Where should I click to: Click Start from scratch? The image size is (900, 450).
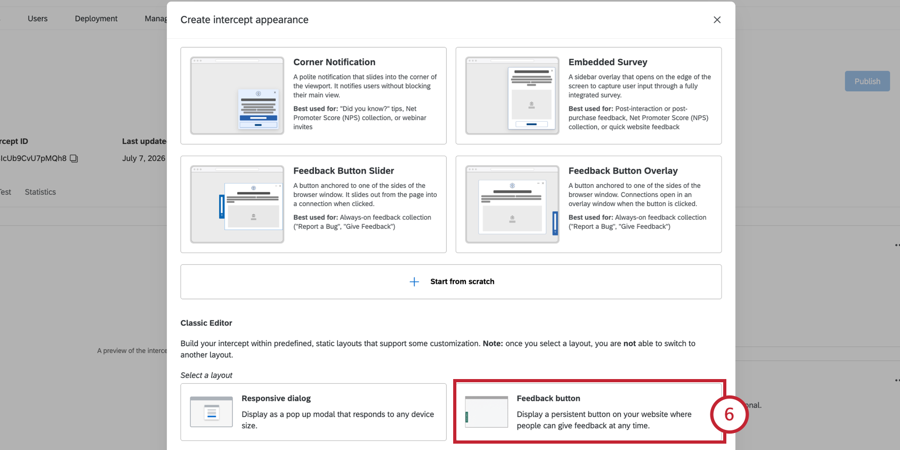pyautogui.click(x=451, y=282)
